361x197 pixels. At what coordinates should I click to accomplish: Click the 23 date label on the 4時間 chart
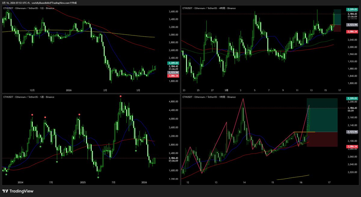[x=184, y=90]
